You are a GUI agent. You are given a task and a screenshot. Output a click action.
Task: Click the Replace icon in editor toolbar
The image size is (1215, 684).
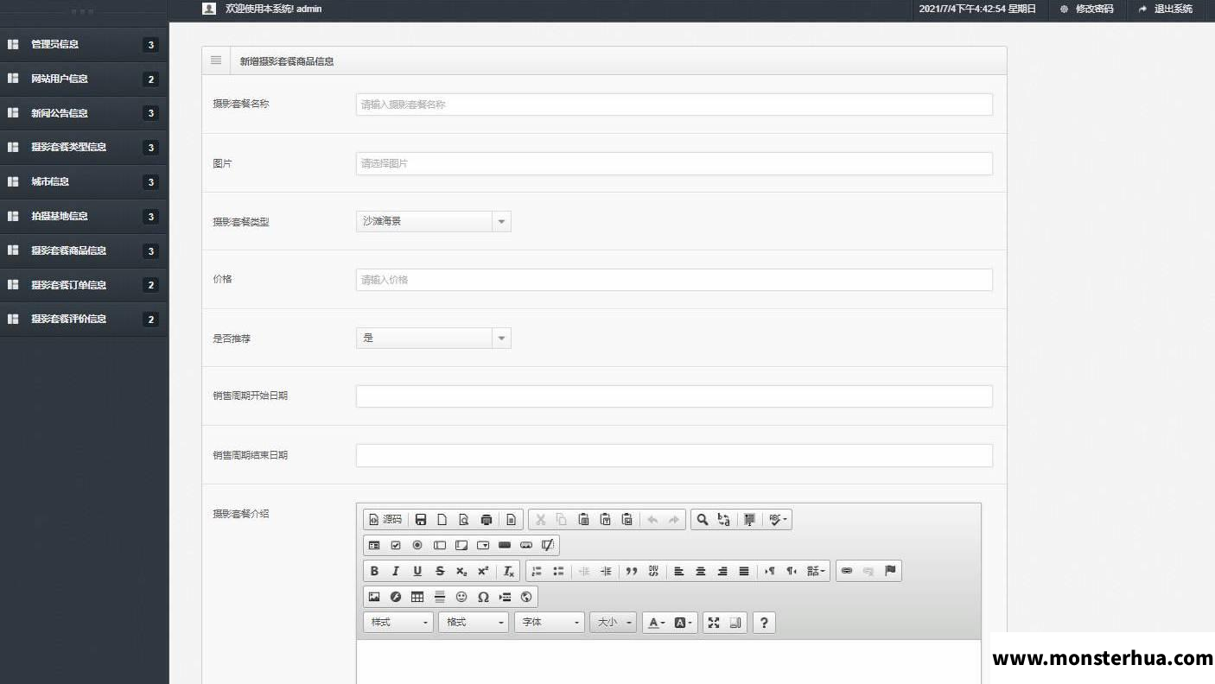coord(724,519)
